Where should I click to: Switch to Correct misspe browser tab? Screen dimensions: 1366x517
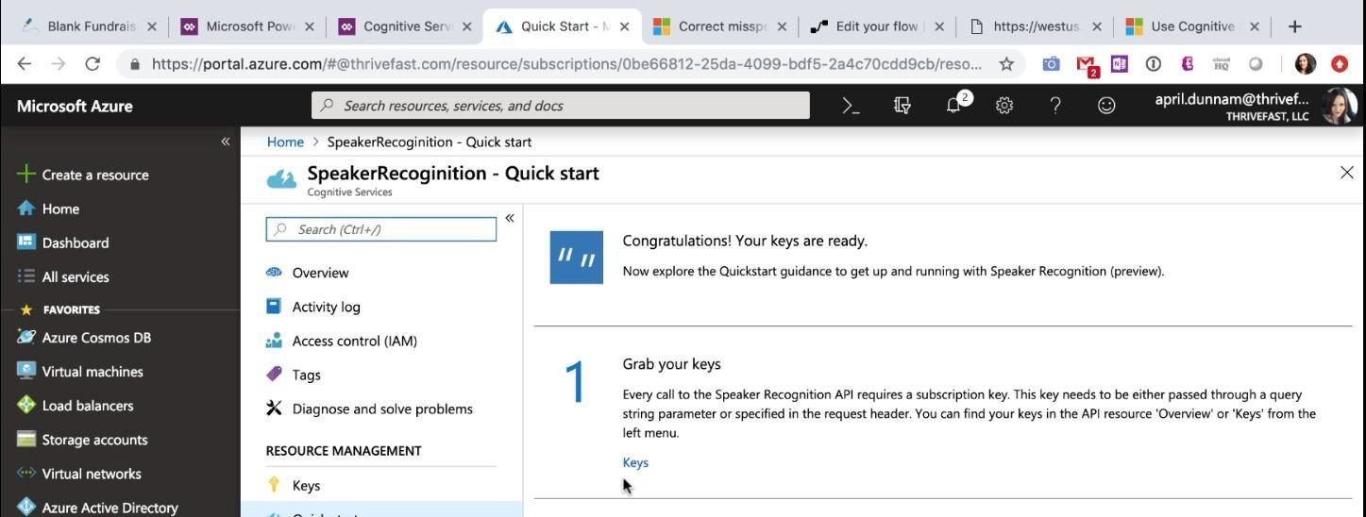(721, 26)
